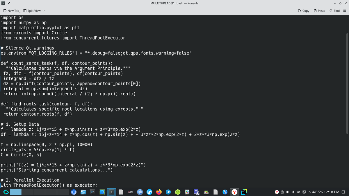349x196 pixels.
Task: Open the Dolphin file manager from taskbar
Action: click(83, 192)
